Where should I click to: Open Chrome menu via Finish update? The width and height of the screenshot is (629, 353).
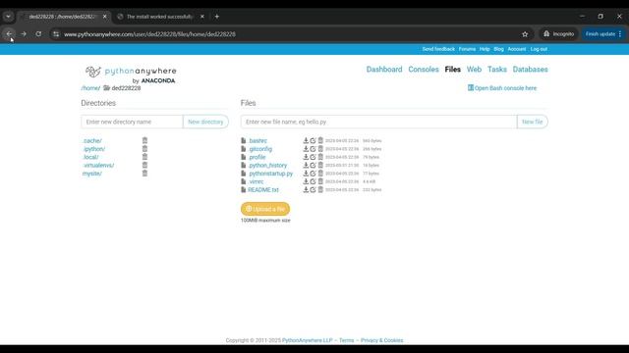(x=603, y=34)
